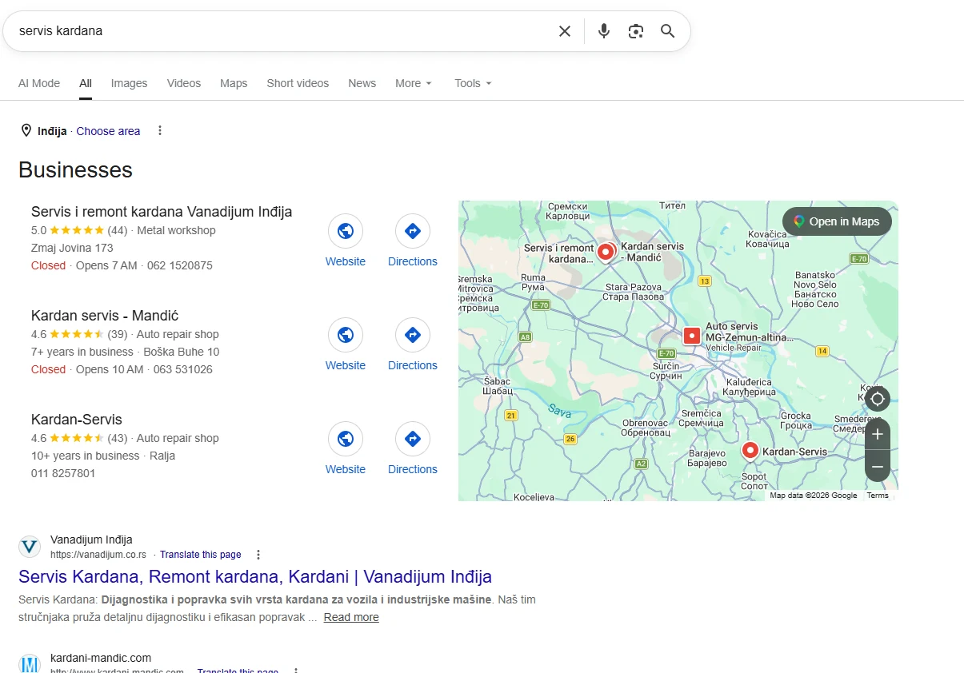
Task: Click Read more on Vanadijum snippet
Action: 351,617
